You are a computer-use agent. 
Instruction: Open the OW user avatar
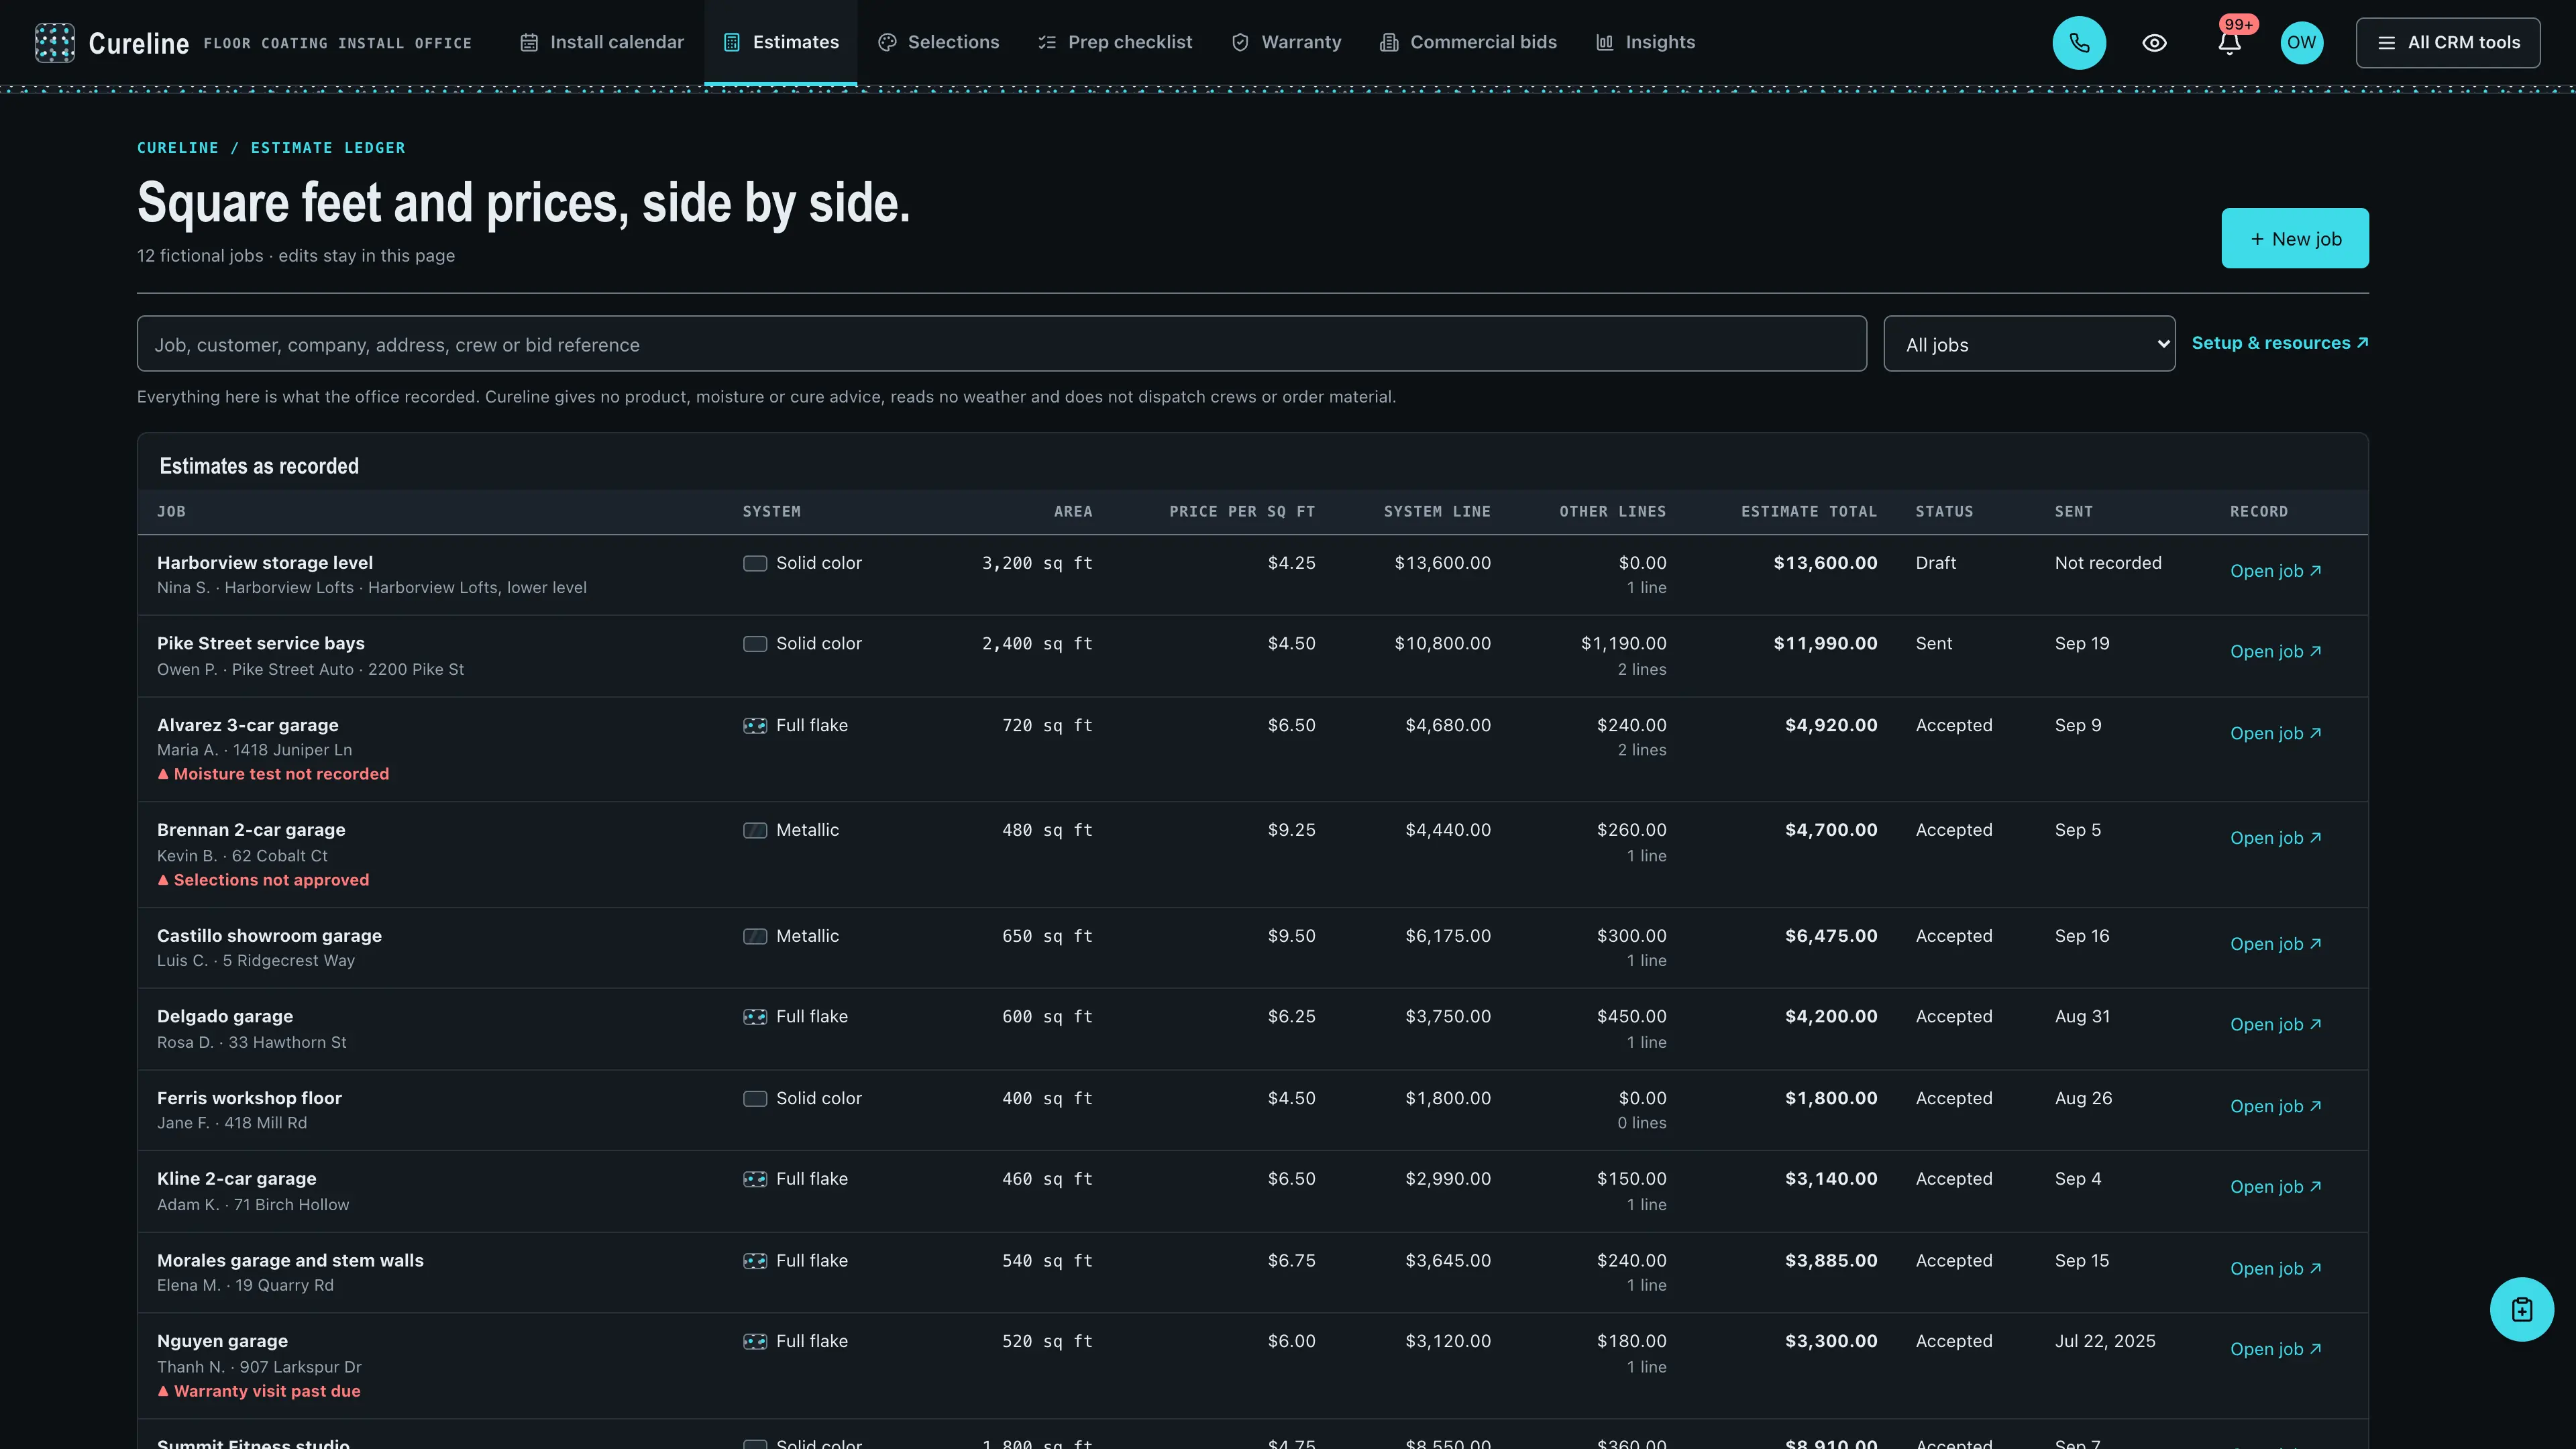click(2301, 42)
